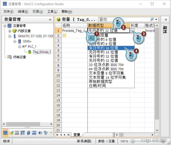Open the data type cell dropdown arrow

pyautogui.click(x=132, y=31)
